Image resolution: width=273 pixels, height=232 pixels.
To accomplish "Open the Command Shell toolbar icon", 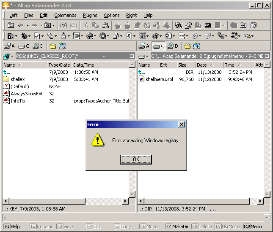I will pyautogui.click(x=208, y=25).
